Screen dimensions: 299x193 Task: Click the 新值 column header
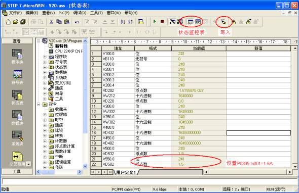(258, 49)
